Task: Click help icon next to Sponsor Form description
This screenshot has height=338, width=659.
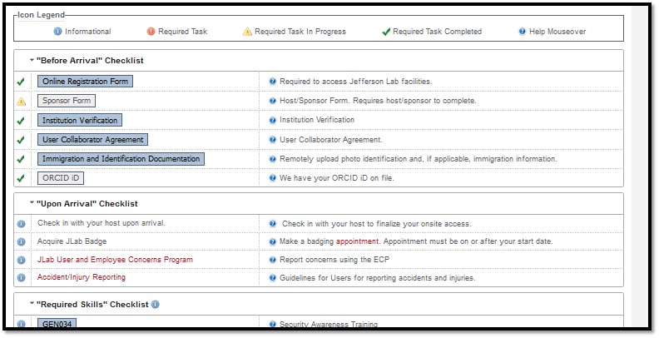Action: (x=273, y=101)
